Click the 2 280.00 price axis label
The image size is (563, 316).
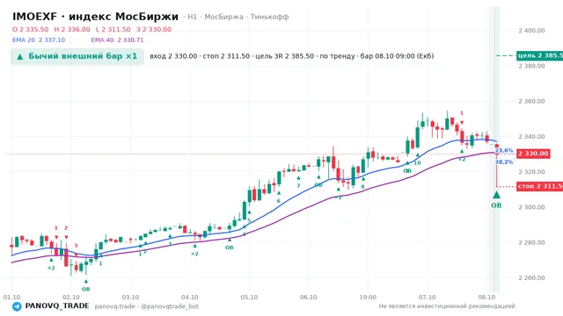pos(531,242)
